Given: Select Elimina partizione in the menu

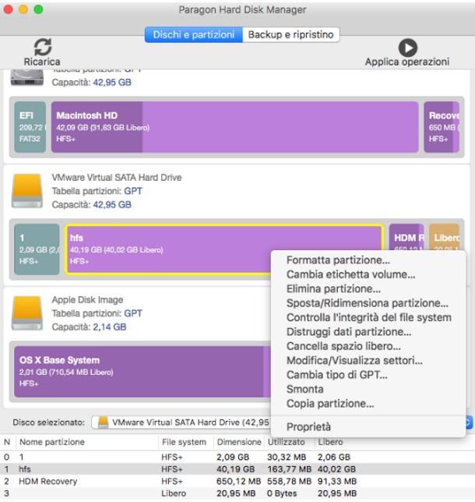Looking at the screenshot, I should [333, 288].
